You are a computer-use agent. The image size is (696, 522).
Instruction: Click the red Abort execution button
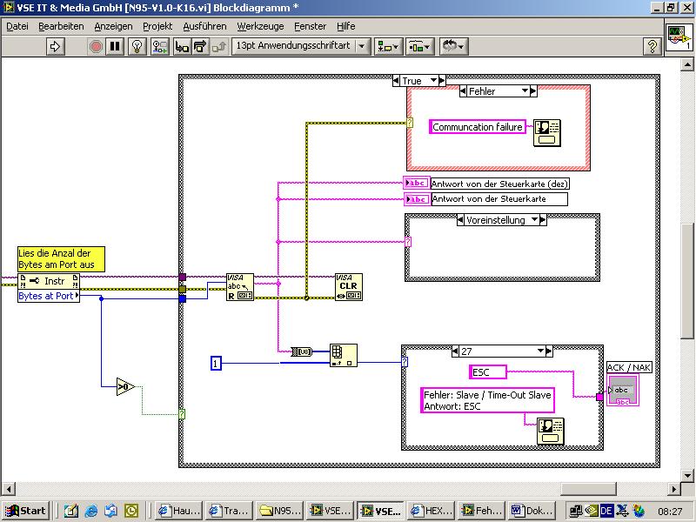[96, 46]
